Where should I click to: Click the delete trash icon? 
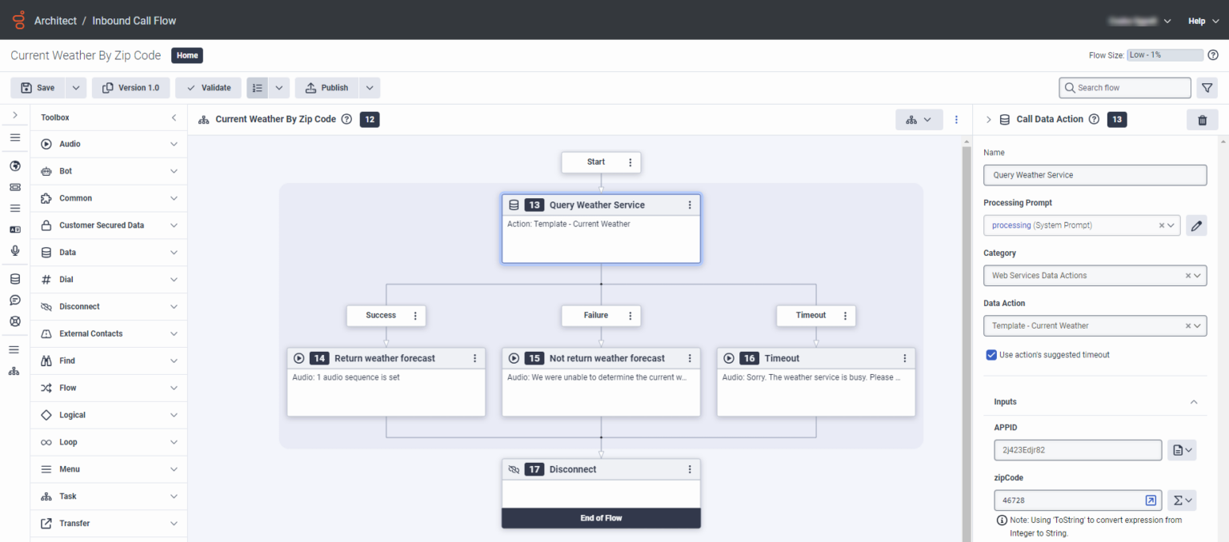tap(1202, 120)
